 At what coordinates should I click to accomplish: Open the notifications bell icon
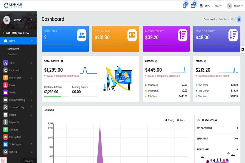coord(184,6)
